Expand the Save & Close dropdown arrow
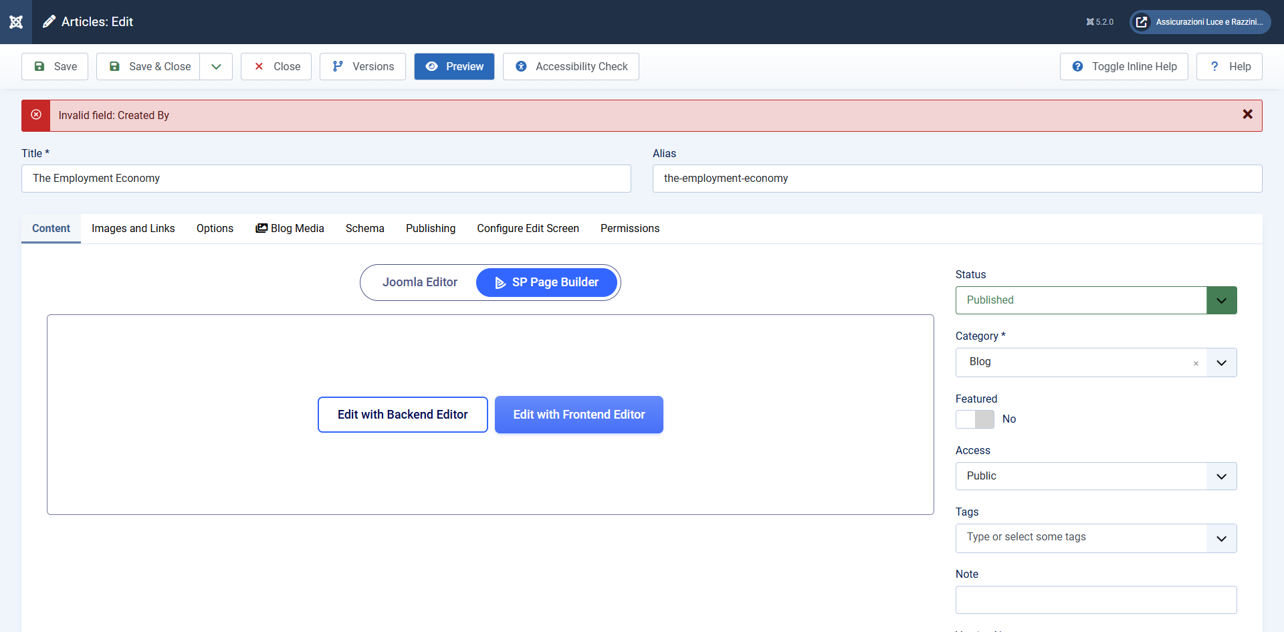This screenshot has height=632, width=1284. [216, 66]
